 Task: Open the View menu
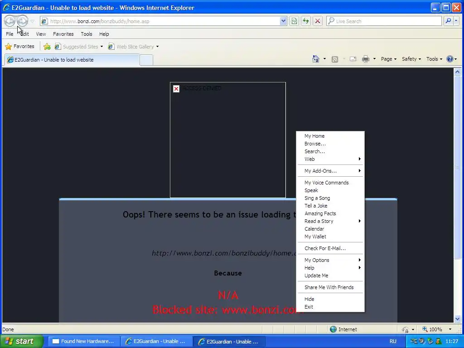41,34
